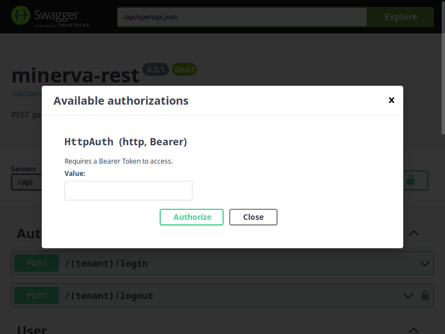The height and width of the screenshot is (334, 445).
Task: Click the green Authorize button in the dialog
Action: 191,217
